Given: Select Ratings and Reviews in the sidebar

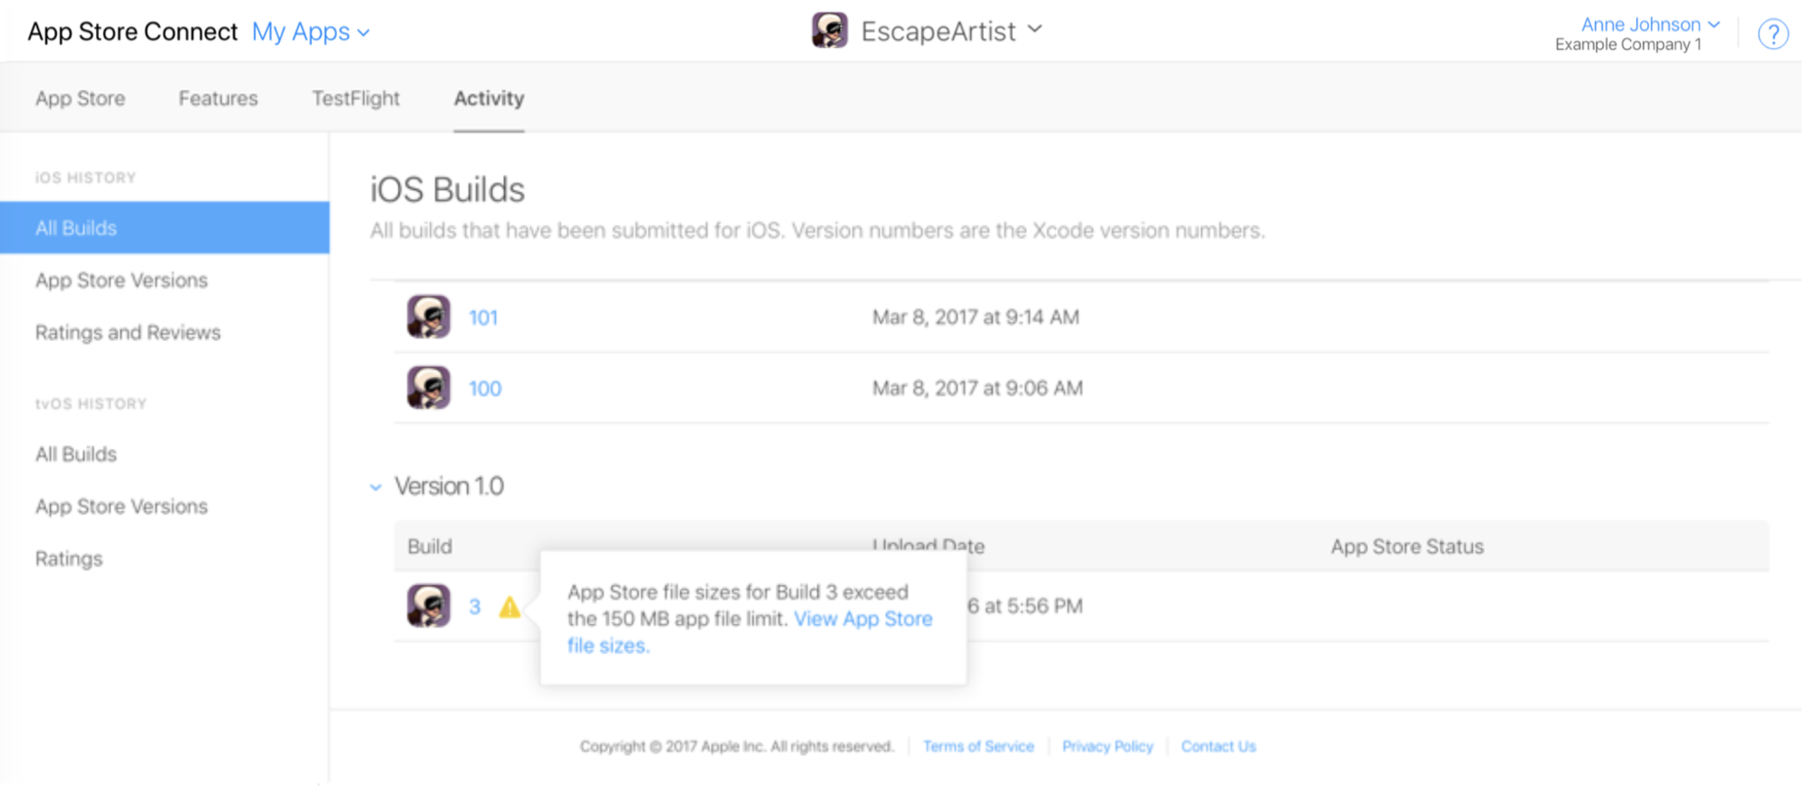Looking at the screenshot, I should point(127,332).
